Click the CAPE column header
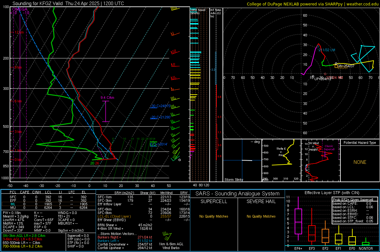 24,192
